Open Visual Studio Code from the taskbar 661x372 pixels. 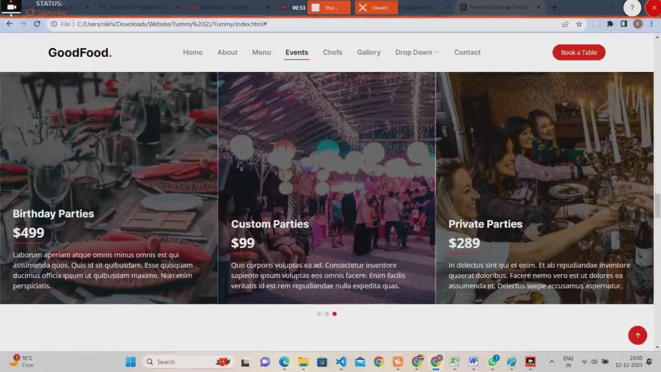[x=341, y=361]
